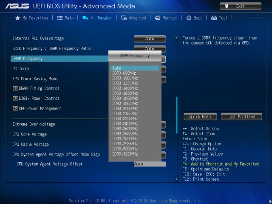Select DDR3-2800MHz option
272x204 pixels.
(x=125, y=139)
